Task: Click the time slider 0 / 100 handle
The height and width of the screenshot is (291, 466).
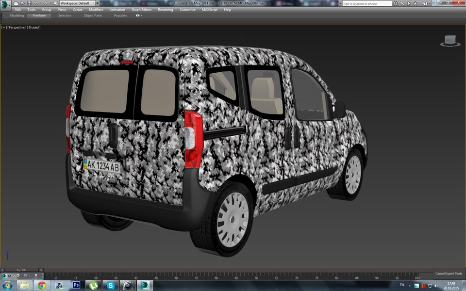Action: [21, 270]
